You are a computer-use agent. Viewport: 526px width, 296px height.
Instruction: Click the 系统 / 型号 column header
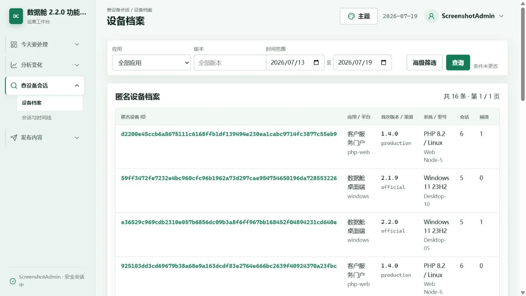tap(435, 117)
